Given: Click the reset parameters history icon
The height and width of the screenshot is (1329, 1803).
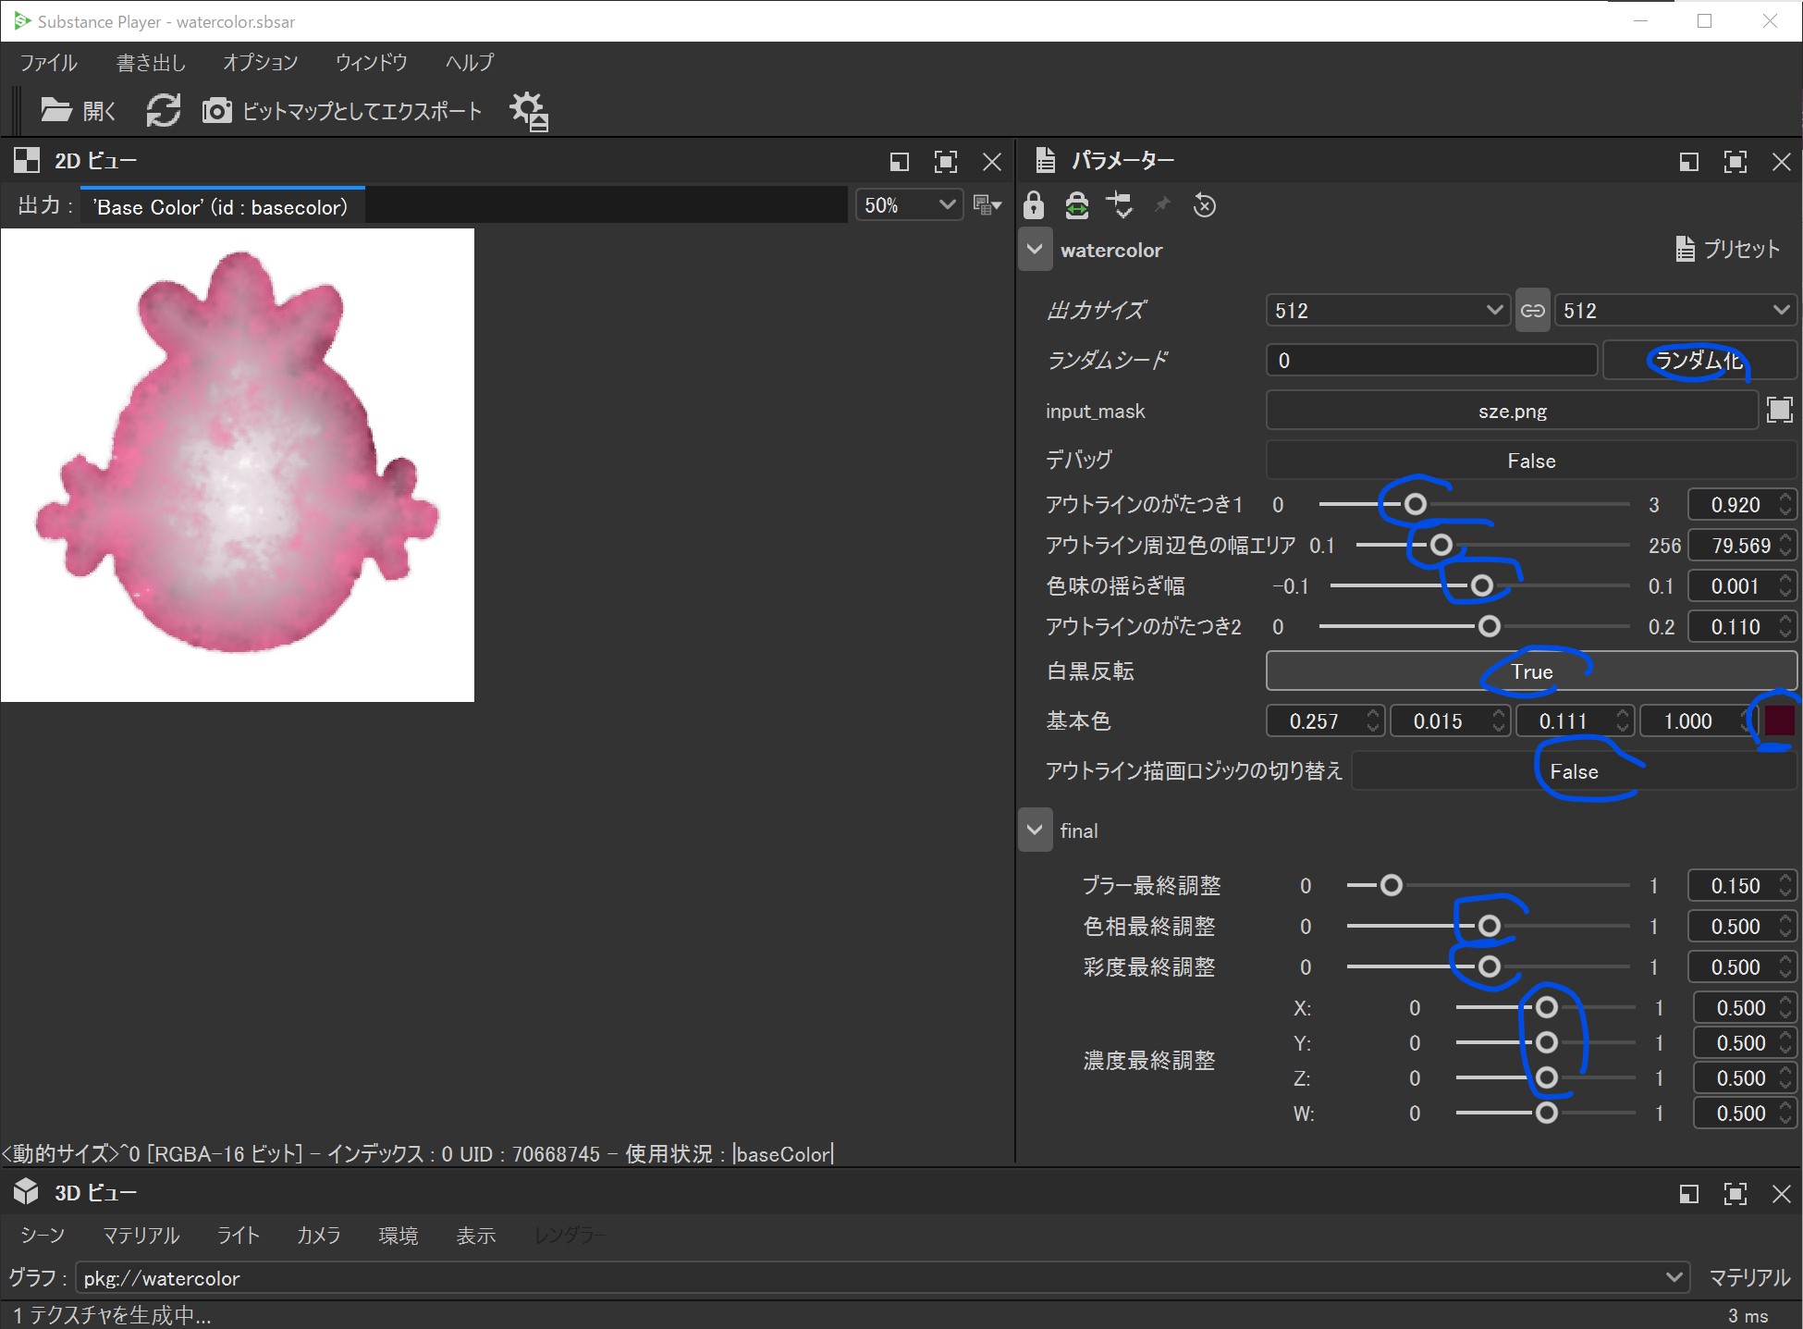Looking at the screenshot, I should [x=1205, y=205].
